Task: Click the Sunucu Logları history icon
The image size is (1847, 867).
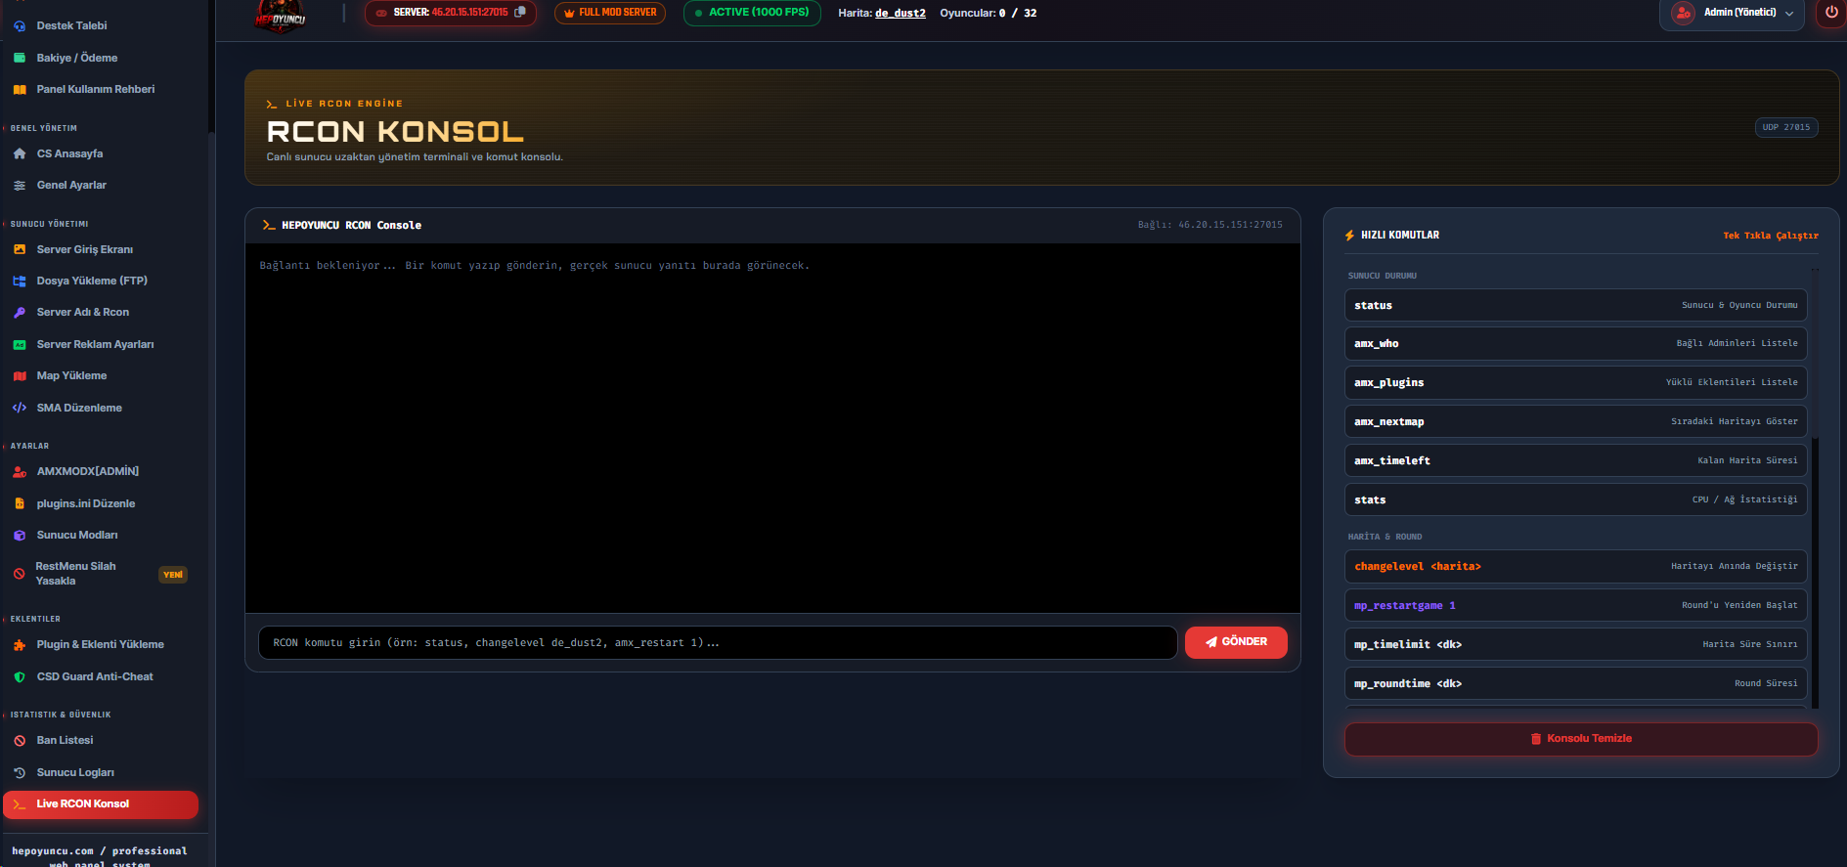Action: point(20,772)
